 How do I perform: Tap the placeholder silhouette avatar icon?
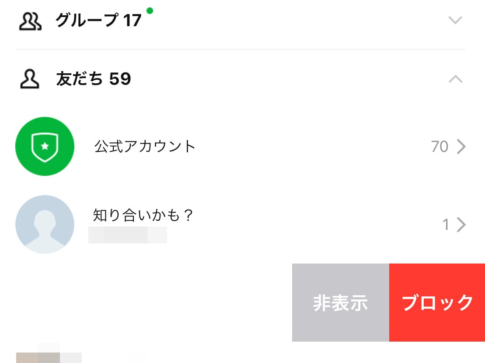[45, 224]
